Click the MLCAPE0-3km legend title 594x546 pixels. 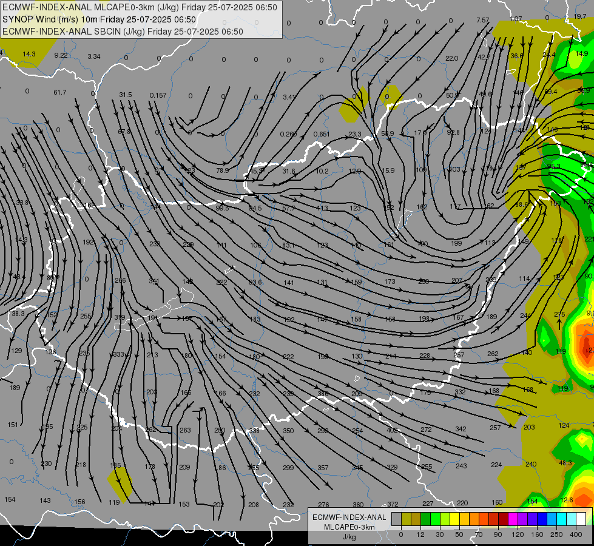349,527
